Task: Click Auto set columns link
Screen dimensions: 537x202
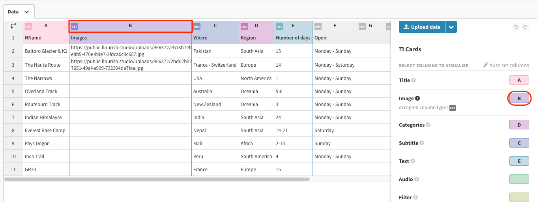Action: pos(506,65)
